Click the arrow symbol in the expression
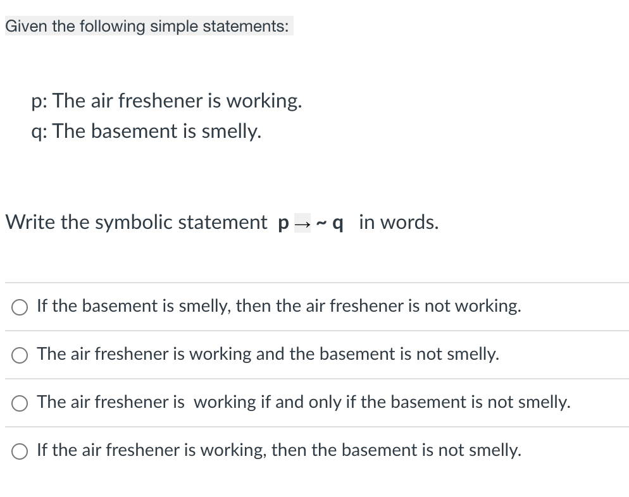The width and height of the screenshot is (629, 497). [x=303, y=224]
